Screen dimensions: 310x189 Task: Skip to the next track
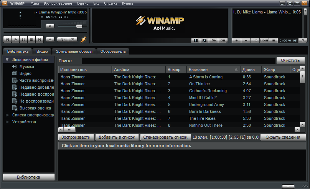tap(40, 40)
